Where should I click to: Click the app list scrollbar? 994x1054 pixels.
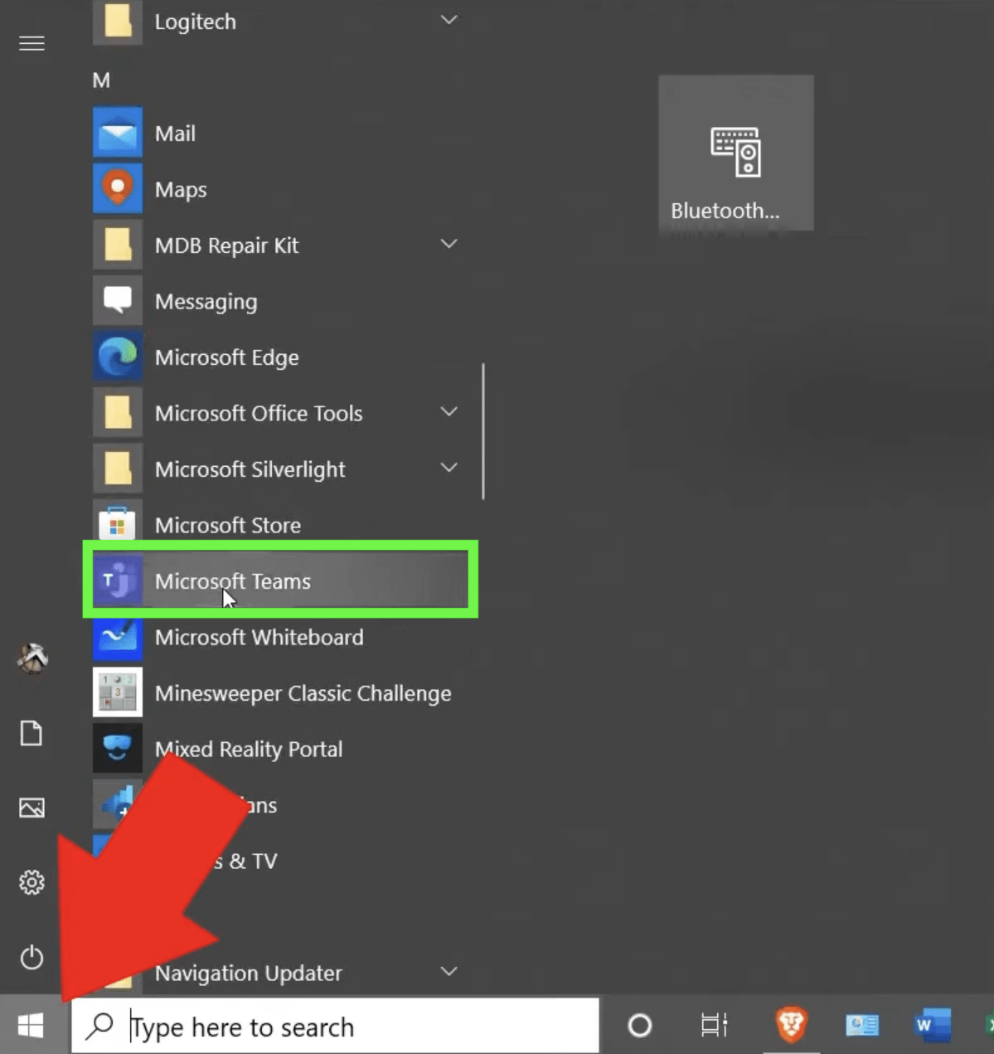click(483, 431)
